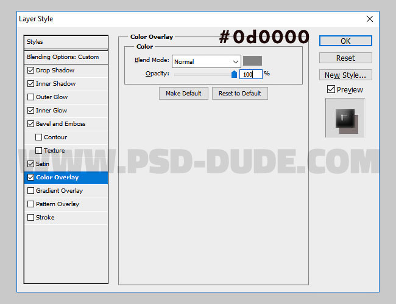Click the Make Default button
Viewport: 396px width, 304px height.
point(183,93)
